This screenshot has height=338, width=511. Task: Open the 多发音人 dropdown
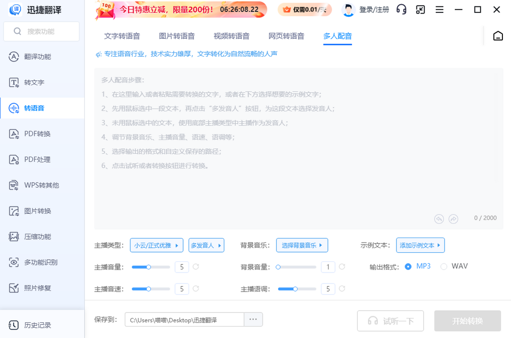coord(207,245)
